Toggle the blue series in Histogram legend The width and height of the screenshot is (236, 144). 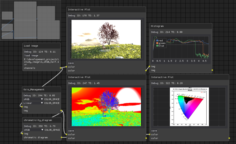click(160, 46)
